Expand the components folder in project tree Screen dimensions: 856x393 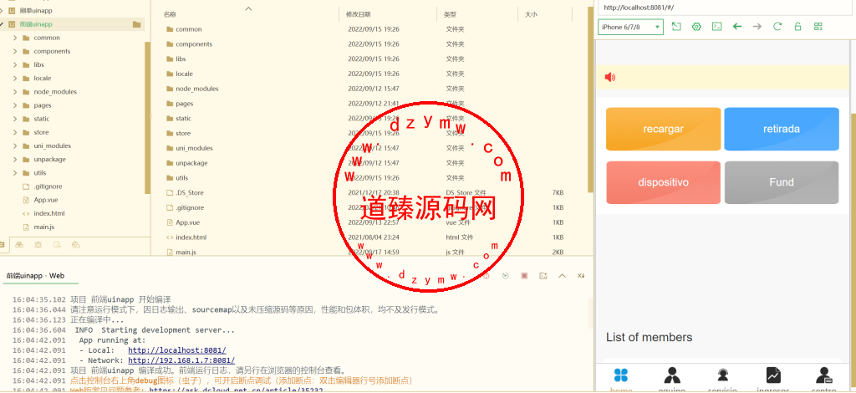[15, 51]
